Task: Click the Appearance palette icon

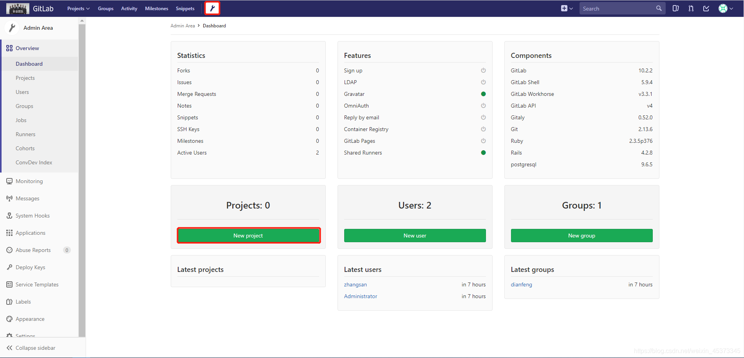Action: click(x=9, y=319)
